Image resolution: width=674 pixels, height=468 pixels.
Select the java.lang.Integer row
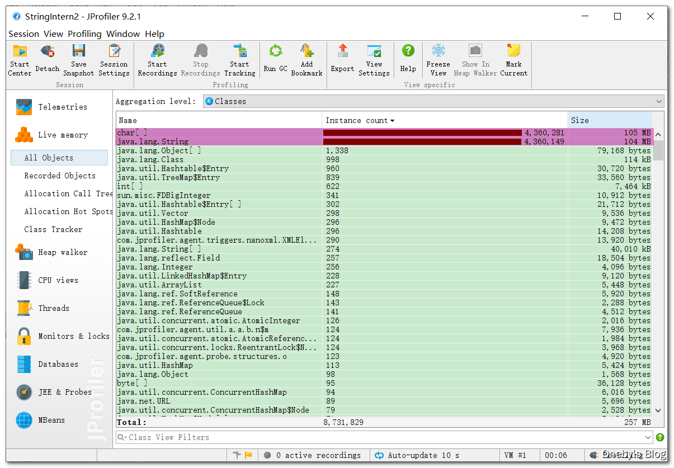(384, 267)
